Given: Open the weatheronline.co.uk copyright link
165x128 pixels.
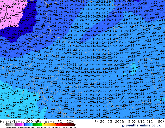Looking at the screenshot, I should pos(141,125).
